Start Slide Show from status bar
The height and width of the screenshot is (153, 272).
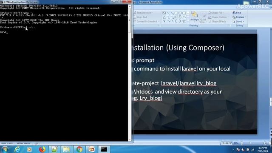(x=230, y=143)
